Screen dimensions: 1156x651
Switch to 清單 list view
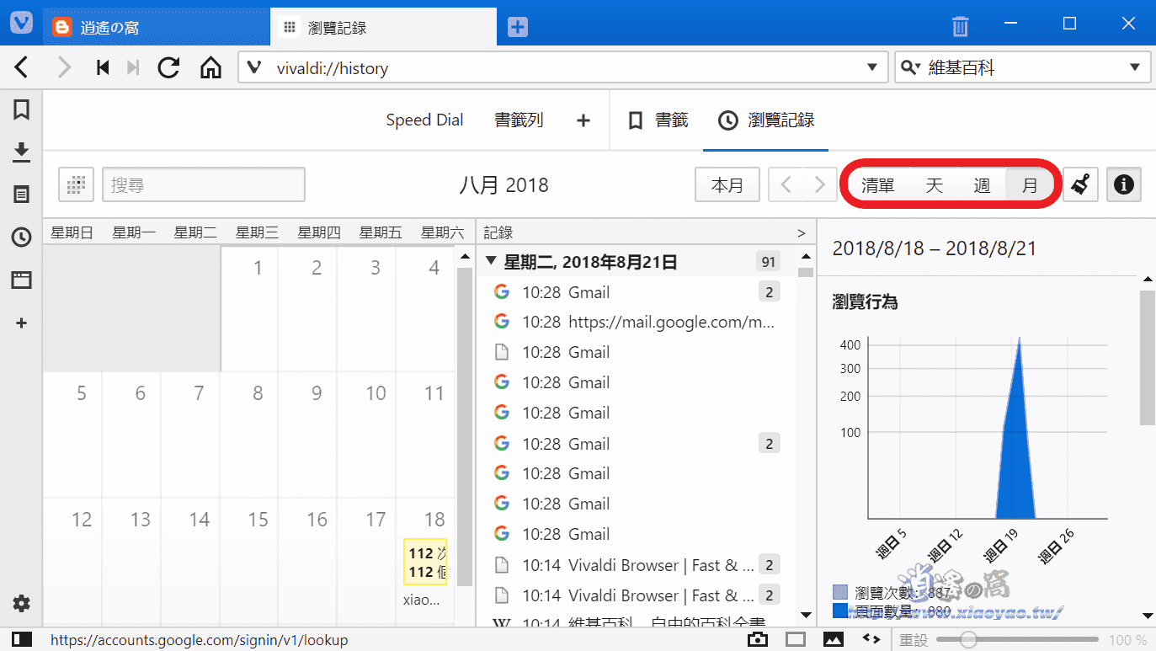point(877,185)
